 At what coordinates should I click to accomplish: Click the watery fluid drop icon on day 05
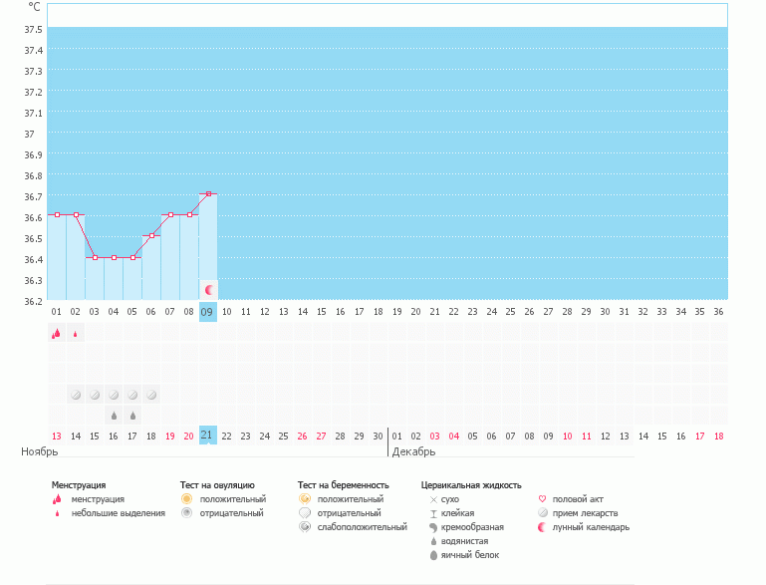coord(132,415)
